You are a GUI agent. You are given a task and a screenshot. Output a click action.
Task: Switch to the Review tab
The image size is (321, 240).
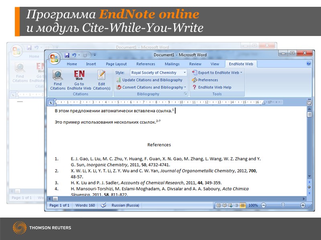tap(195, 64)
